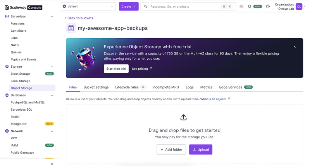Click the Scaleway Console logo
Screen dimensions: 310x166
click(23, 7)
